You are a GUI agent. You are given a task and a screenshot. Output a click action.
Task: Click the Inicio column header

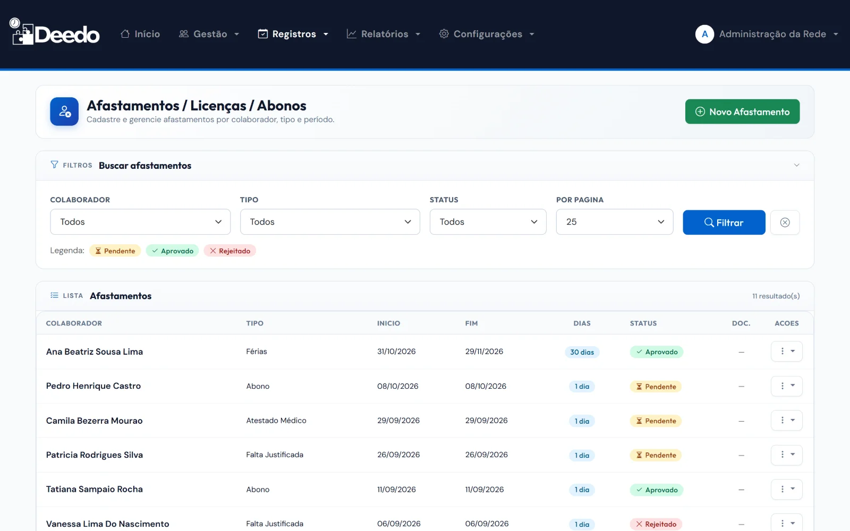(388, 323)
